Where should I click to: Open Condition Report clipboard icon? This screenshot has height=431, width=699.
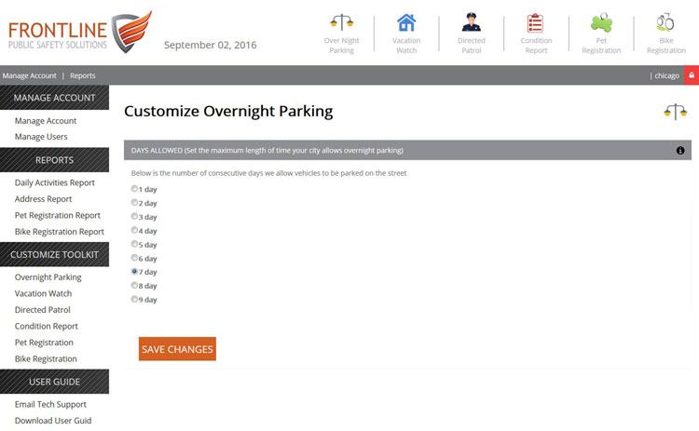(535, 22)
